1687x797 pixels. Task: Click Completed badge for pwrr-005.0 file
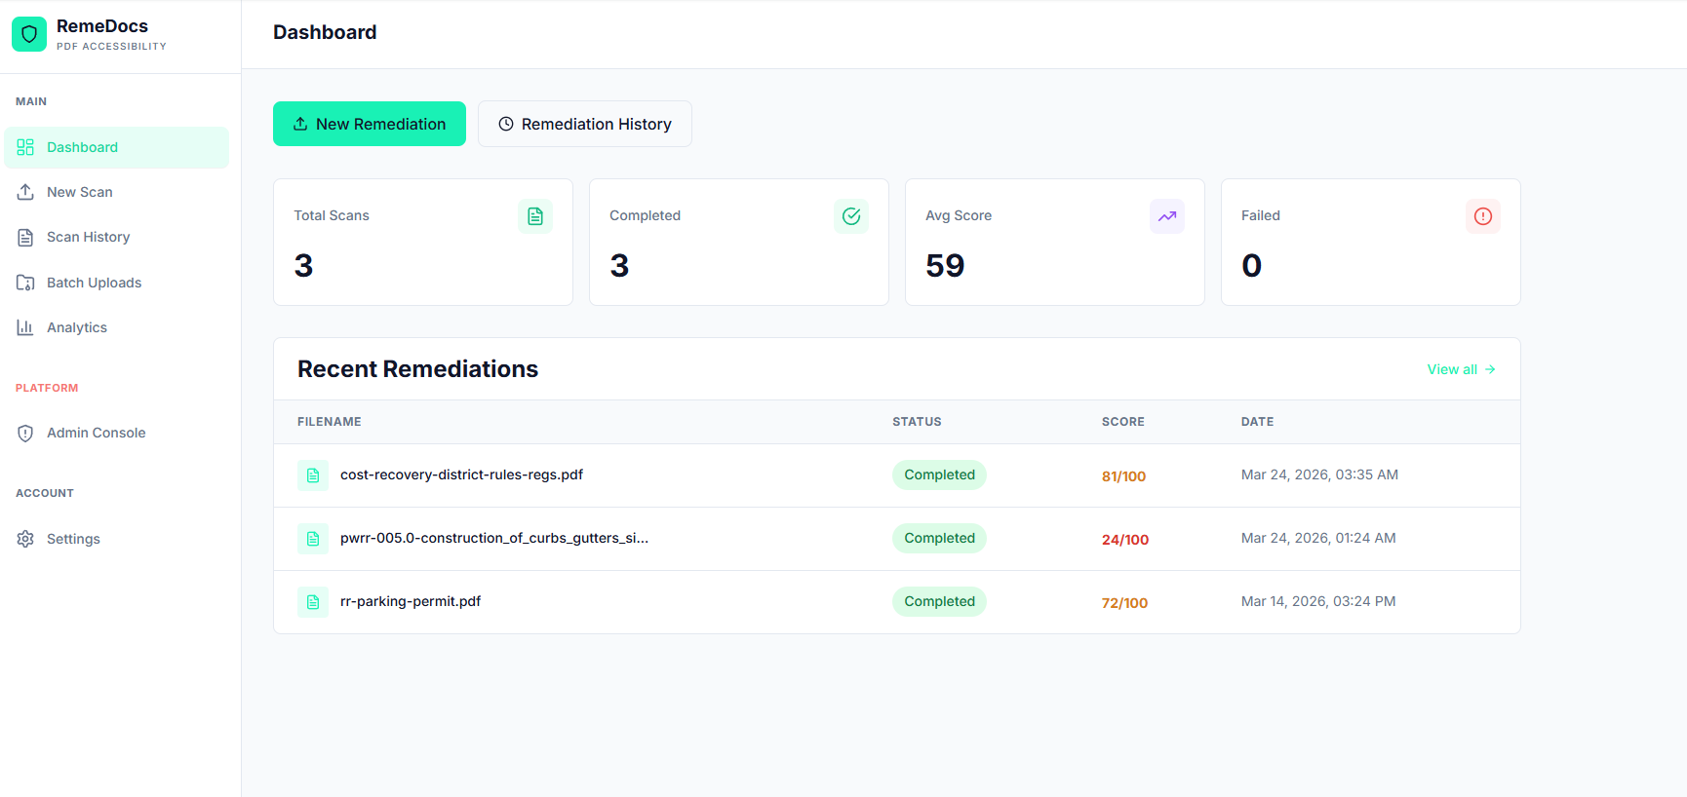tap(939, 538)
